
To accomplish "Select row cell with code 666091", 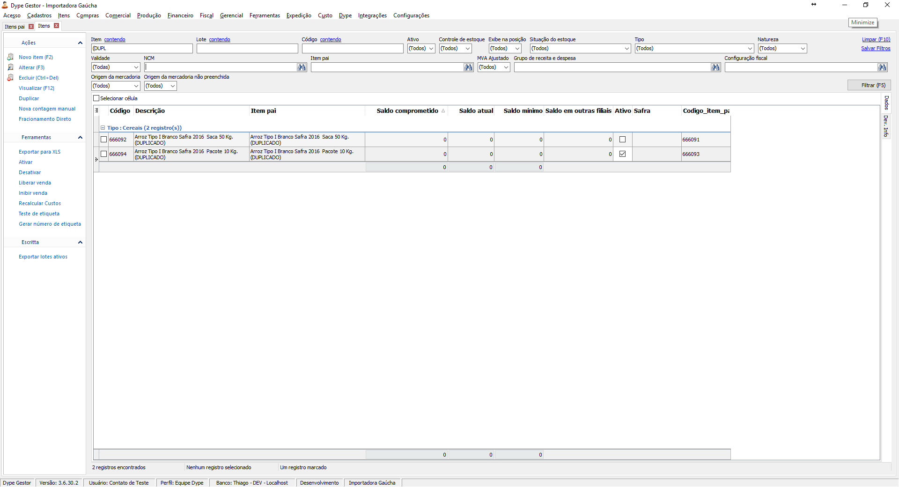I will 706,140.
